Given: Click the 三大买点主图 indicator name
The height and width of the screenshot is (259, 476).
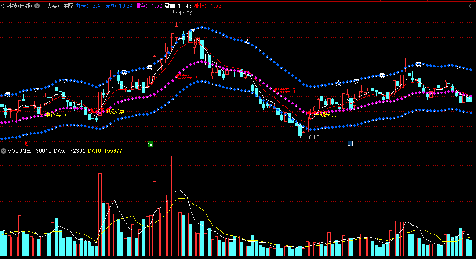Looking at the screenshot, I should click(x=58, y=6).
